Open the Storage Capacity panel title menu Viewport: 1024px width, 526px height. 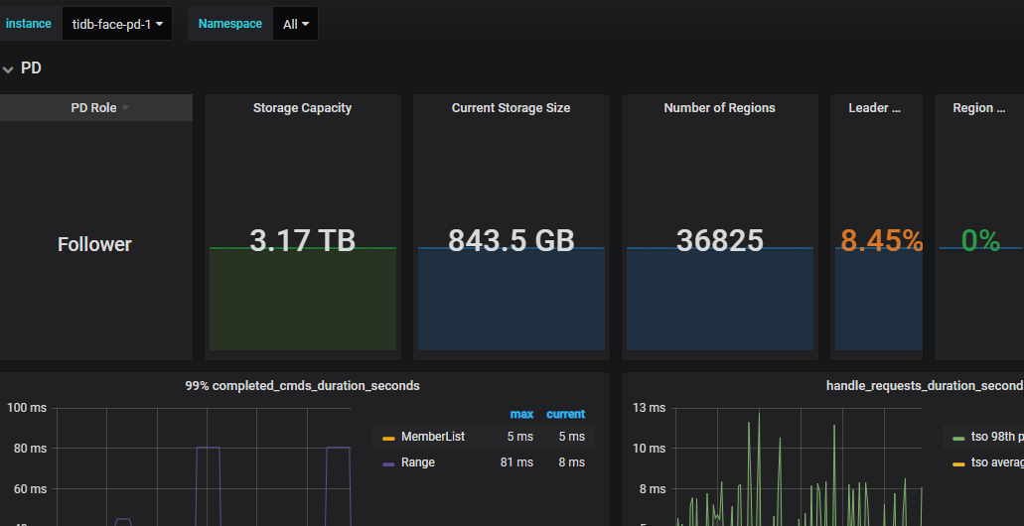(302, 108)
